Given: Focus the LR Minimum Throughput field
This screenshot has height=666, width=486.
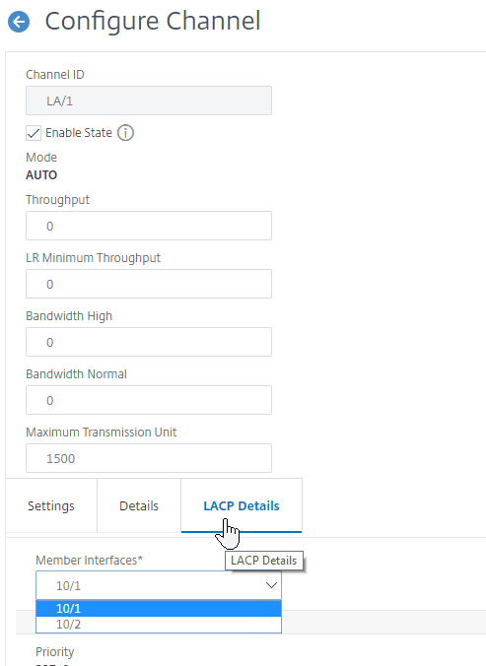Looking at the screenshot, I should tap(149, 284).
